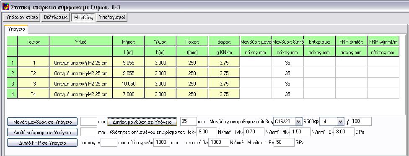Click the Επίχρισμα column header

319,42
